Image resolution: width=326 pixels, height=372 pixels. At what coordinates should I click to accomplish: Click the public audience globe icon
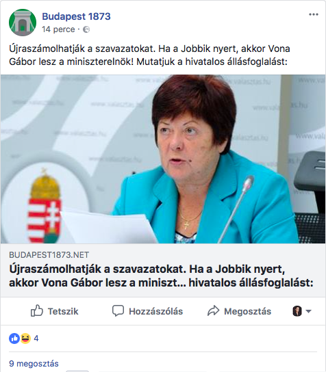(x=86, y=29)
